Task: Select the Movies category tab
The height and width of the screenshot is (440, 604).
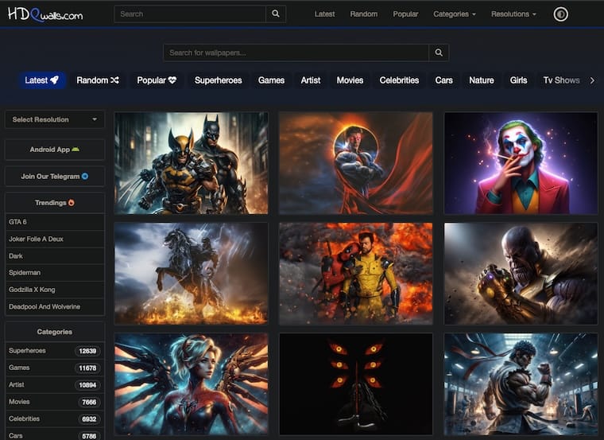Action: tap(350, 80)
